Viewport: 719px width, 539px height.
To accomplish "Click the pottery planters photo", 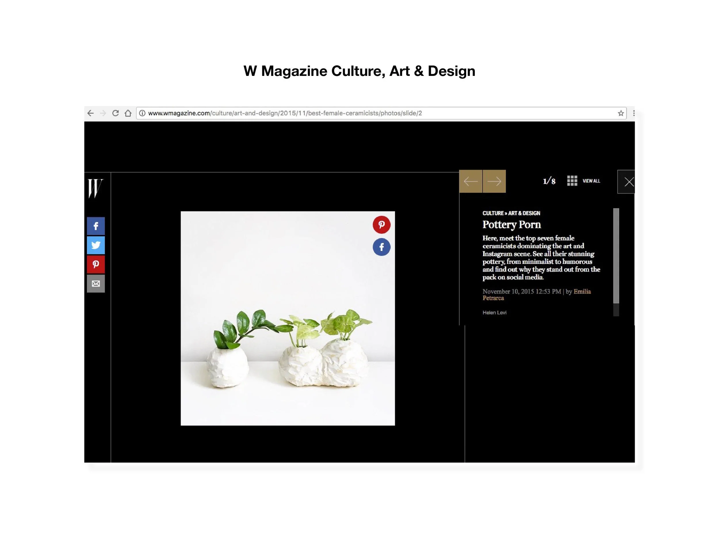I will [x=288, y=319].
